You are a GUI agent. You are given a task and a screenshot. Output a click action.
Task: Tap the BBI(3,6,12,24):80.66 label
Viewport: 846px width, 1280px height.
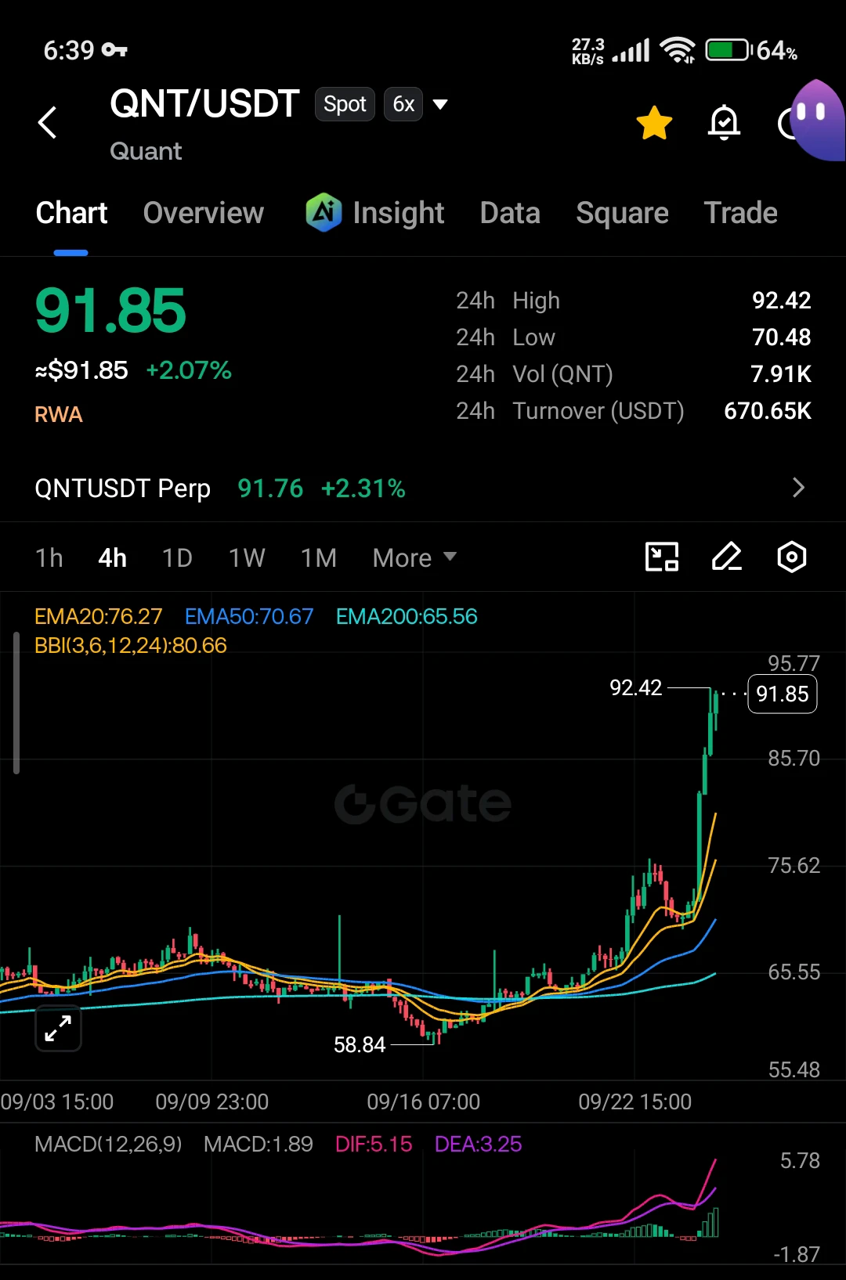(x=131, y=645)
